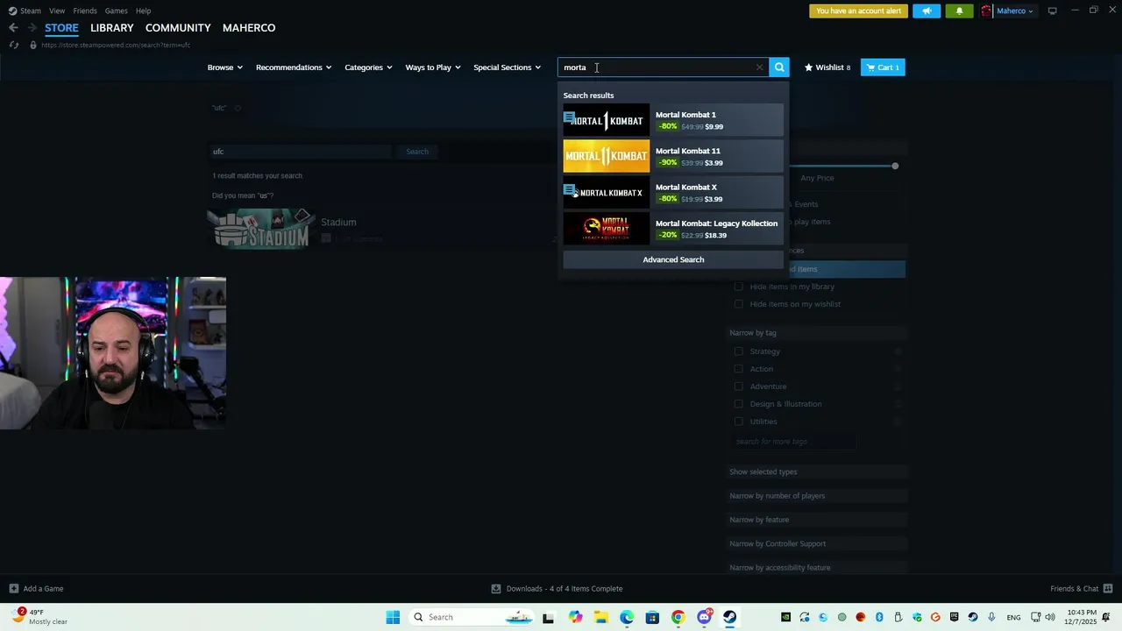Image resolution: width=1122 pixels, height=631 pixels.
Task: Tick the Design & Illustration tag checkbox
Action: click(x=738, y=404)
